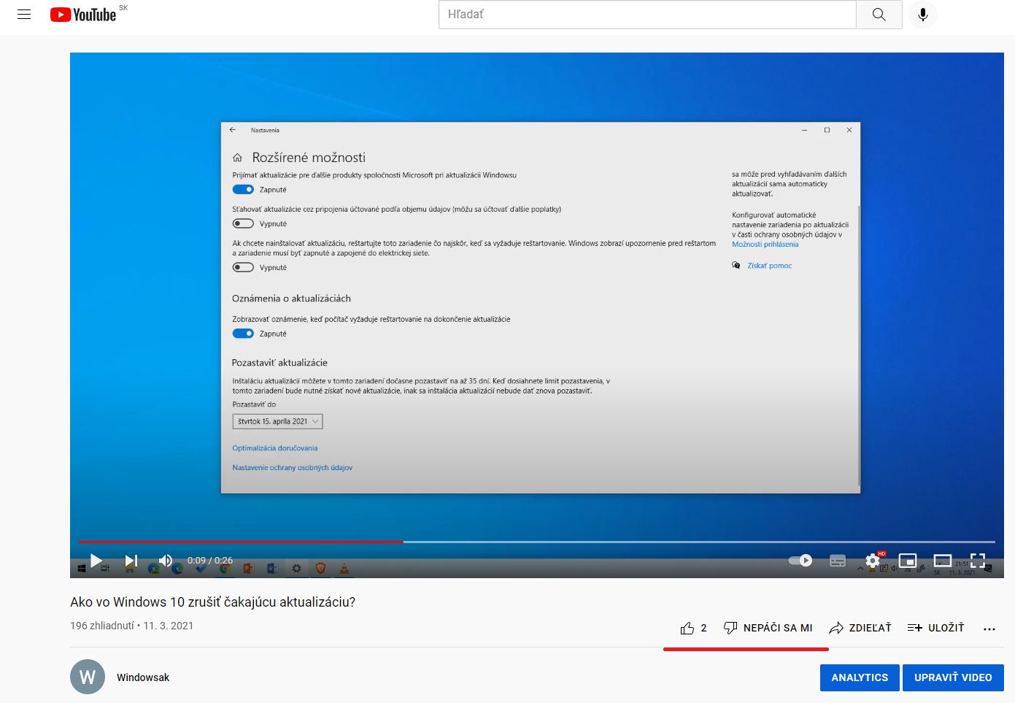Click the NEPÁČI SA MI dislike button
1015x703 pixels.
768,628
